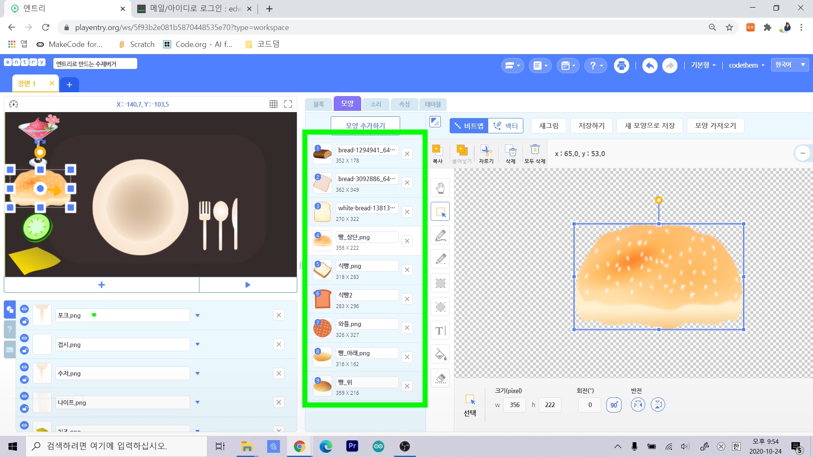Select the eraser tool
813x457 pixels.
coord(440,378)
